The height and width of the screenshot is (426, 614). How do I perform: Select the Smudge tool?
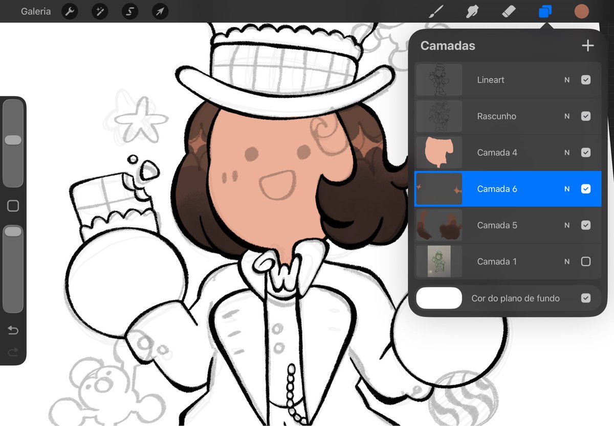(472, 11)
